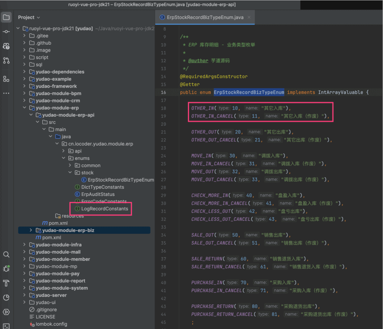Collapse the stock package node
383x329 pixels.
tap(70, 172)
